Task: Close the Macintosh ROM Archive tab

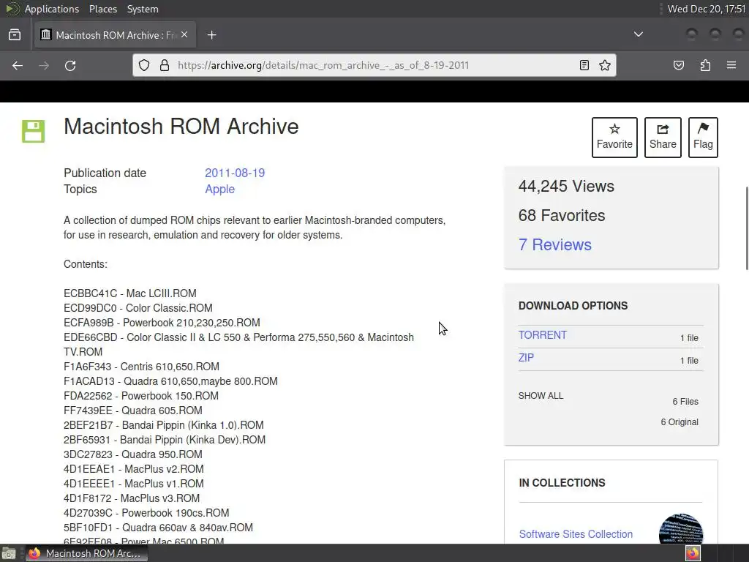Action: pos(184,35)
